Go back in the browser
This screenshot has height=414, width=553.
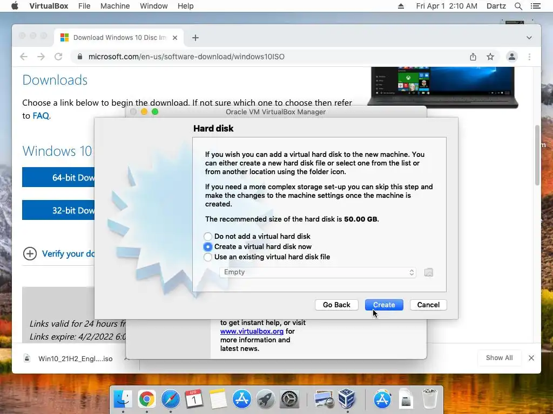tap(24, 57)
